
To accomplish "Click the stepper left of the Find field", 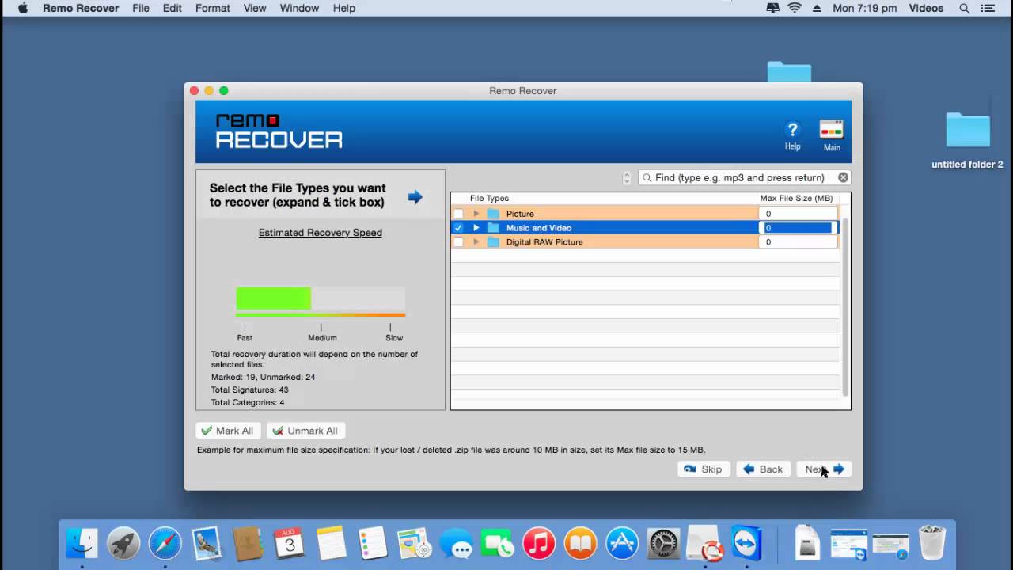I will (x=627, y=177).
